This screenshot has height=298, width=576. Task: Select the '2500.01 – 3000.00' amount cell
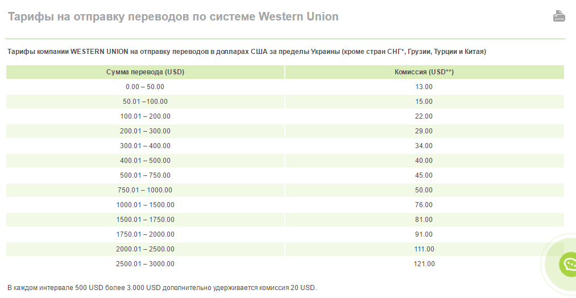coord(145,264)
